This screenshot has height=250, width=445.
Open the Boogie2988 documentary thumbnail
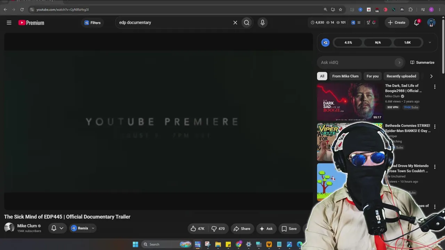point(350,101)
